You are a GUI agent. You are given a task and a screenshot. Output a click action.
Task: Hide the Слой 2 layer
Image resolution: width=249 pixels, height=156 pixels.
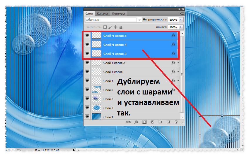click(x=87, y=99)
